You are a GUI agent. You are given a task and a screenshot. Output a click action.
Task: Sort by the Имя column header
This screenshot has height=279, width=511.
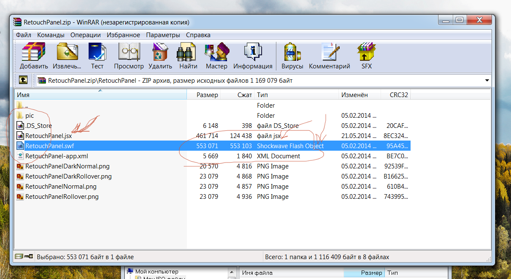click(100, 95)
